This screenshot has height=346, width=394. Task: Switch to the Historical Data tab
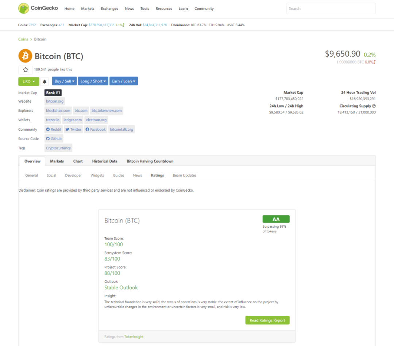pyautogui.click(x=105, y=161)
